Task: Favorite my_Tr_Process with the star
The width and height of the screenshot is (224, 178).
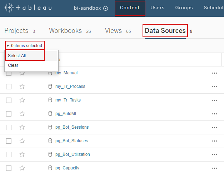Action: click(x=22, y=86)
